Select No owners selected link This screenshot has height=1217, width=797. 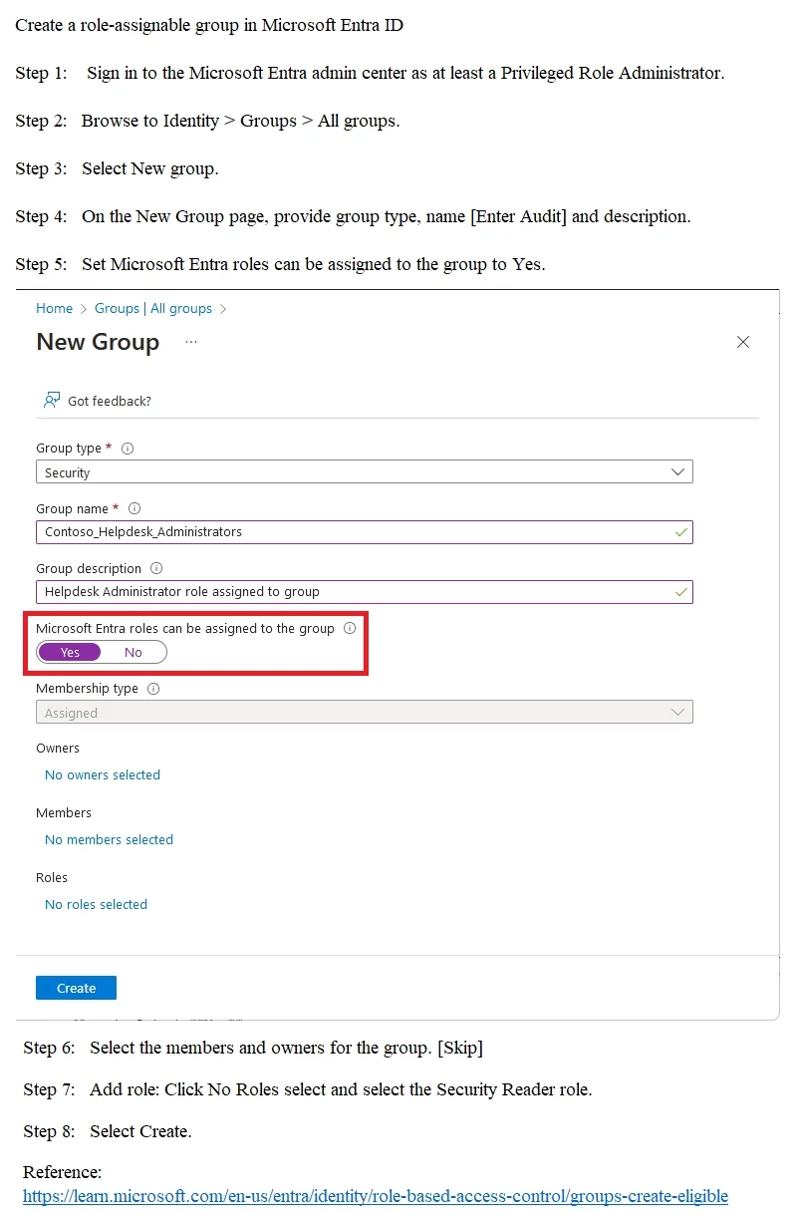point(103,774)
